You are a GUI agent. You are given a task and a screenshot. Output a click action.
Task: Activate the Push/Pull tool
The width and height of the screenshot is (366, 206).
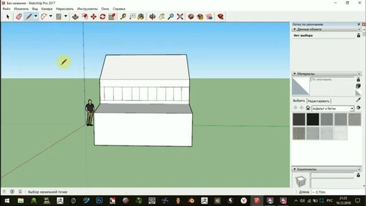pos(75,17)
